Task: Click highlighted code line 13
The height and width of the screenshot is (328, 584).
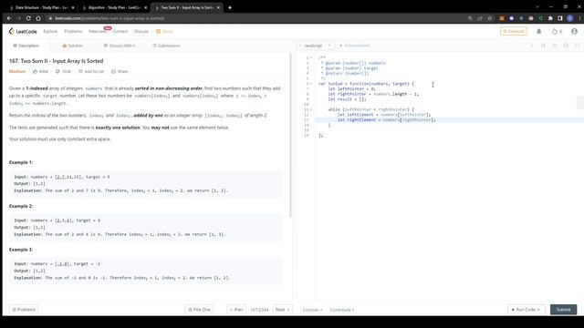Action: [x=449, y=119]
